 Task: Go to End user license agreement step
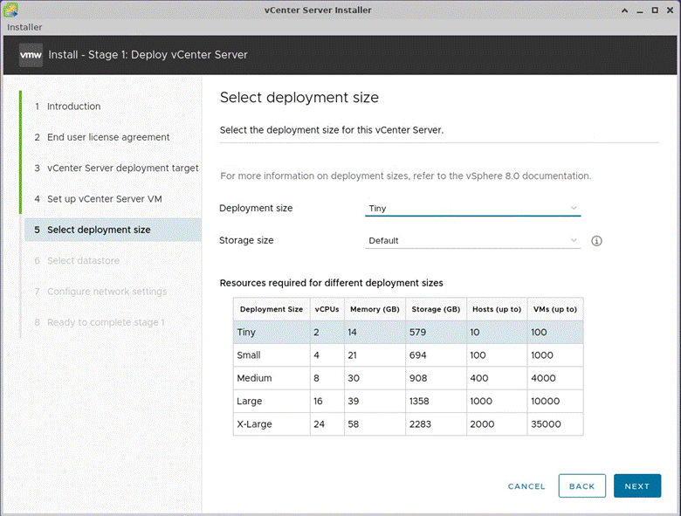tap(108, 137)
